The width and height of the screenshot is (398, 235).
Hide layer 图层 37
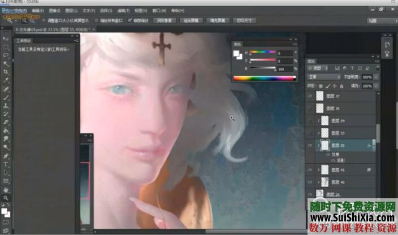coord(310,96)
